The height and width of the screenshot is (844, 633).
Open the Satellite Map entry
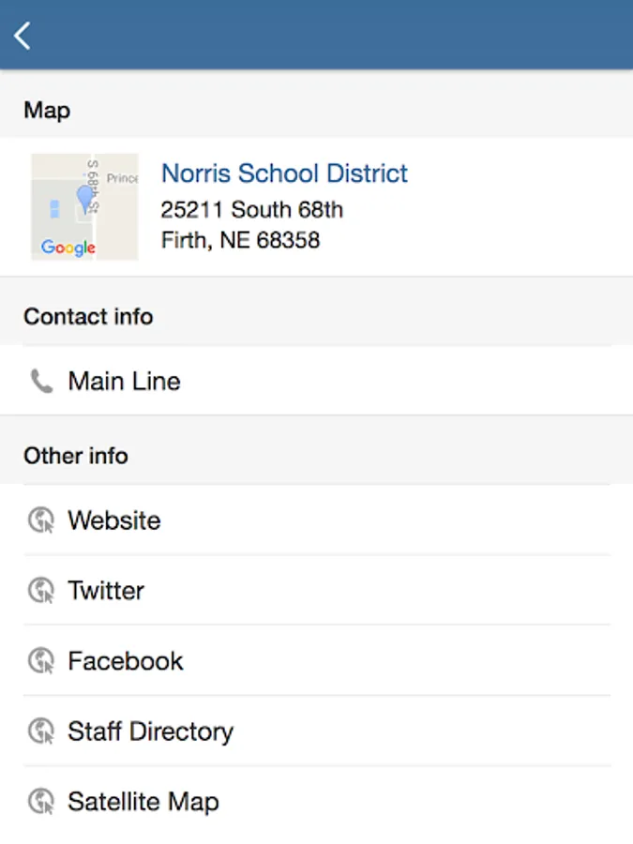[x=317, y=802]
